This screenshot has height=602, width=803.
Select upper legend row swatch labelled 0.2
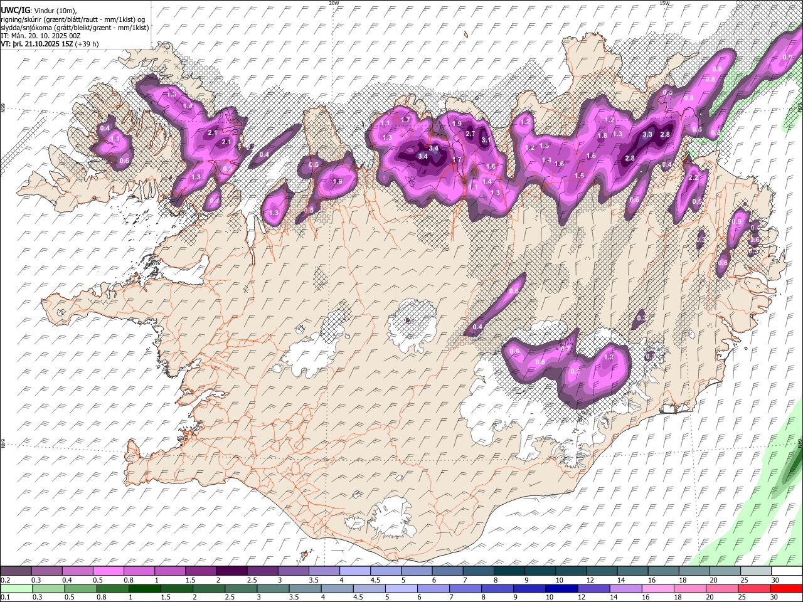pos(16,571)
